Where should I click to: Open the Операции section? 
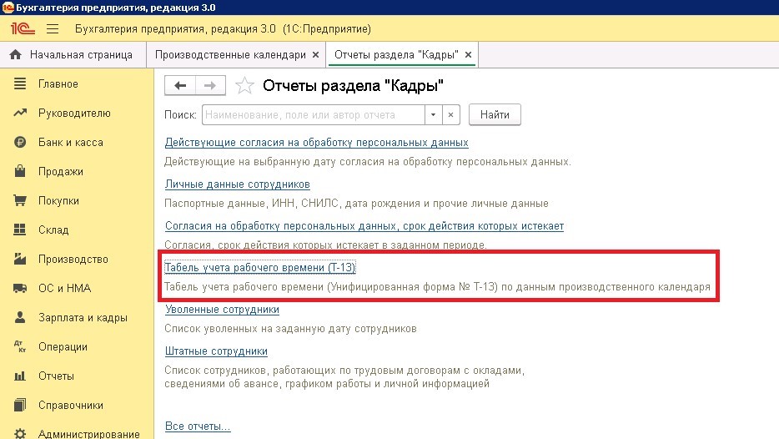63,347
